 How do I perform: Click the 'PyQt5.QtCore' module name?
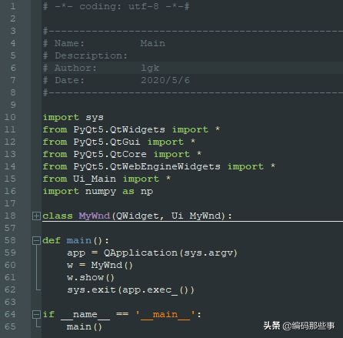point(110,155)
